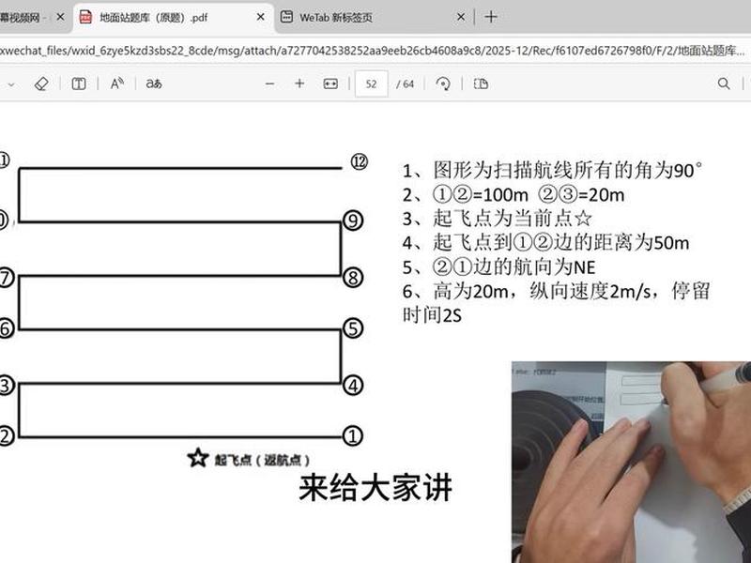Select the eraser tool in PDF toolbar

41,84
